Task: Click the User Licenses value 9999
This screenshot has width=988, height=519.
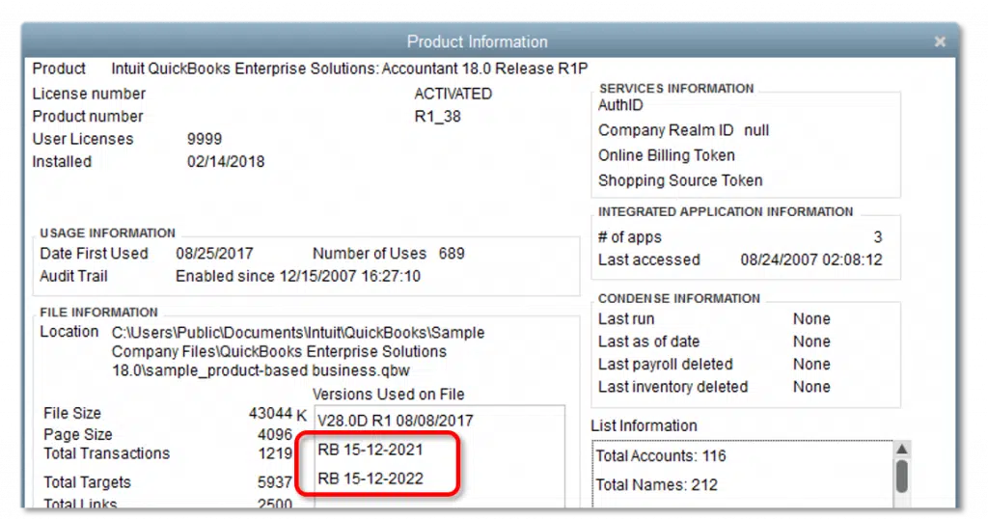Action: (205, 139)
